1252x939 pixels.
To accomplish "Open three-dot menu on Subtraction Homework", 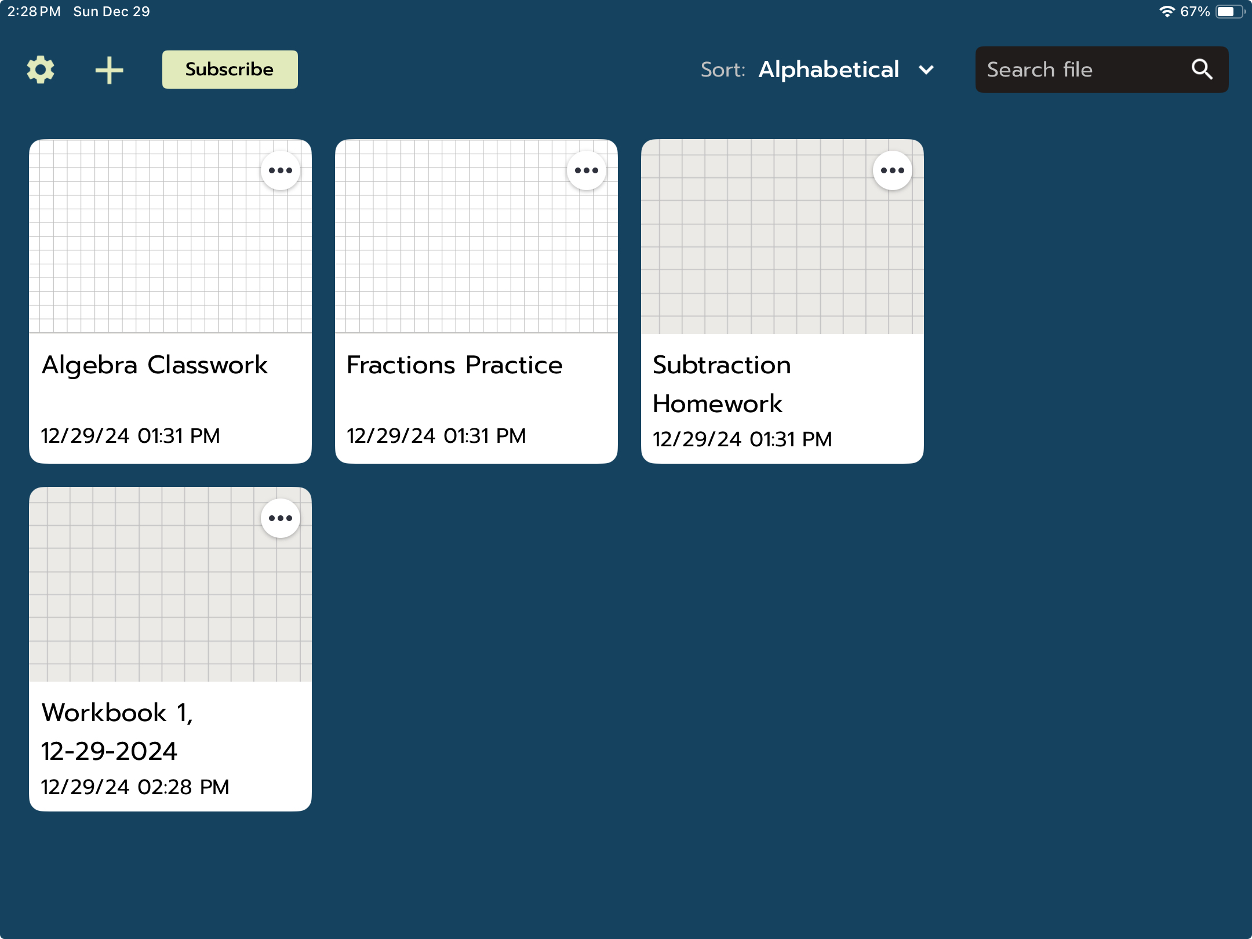I will point(893,170).
